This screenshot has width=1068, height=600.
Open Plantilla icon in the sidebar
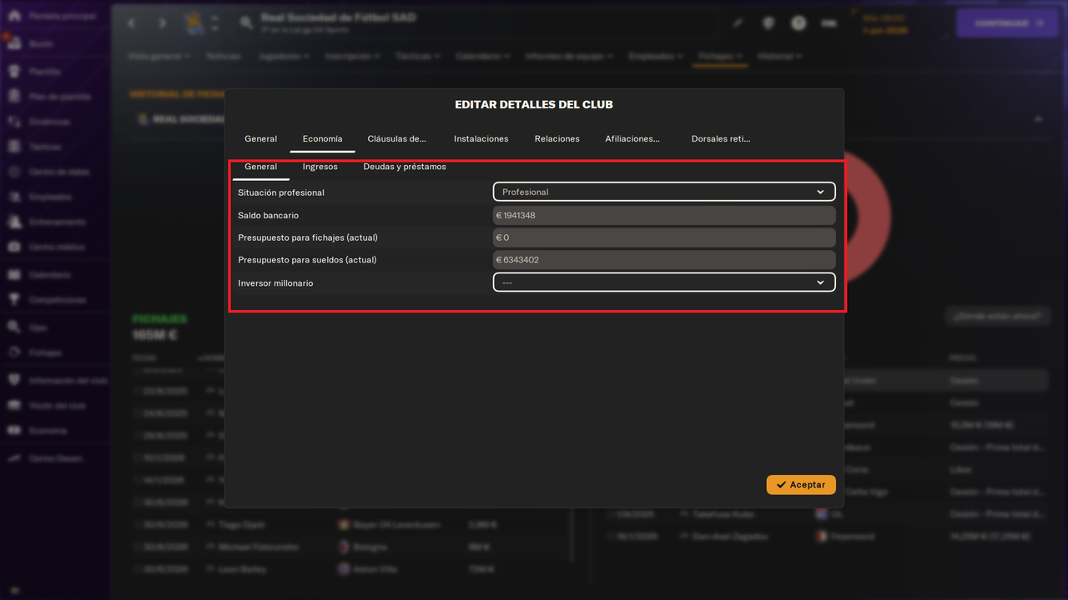coord(14,72)
